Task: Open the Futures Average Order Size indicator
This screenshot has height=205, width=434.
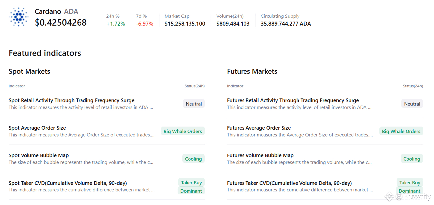Action: click(259, 128)
